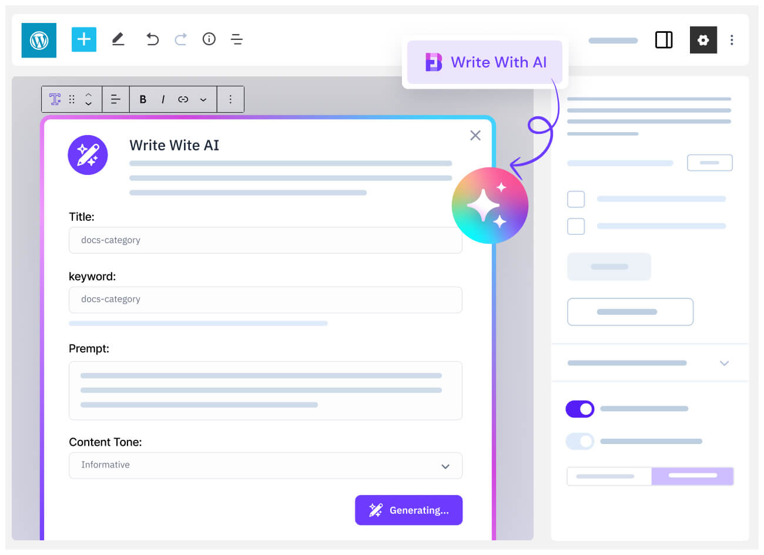Open document settings with the gear icon
The height and width of the screenshot is (555, 764).
coord(703,40)
